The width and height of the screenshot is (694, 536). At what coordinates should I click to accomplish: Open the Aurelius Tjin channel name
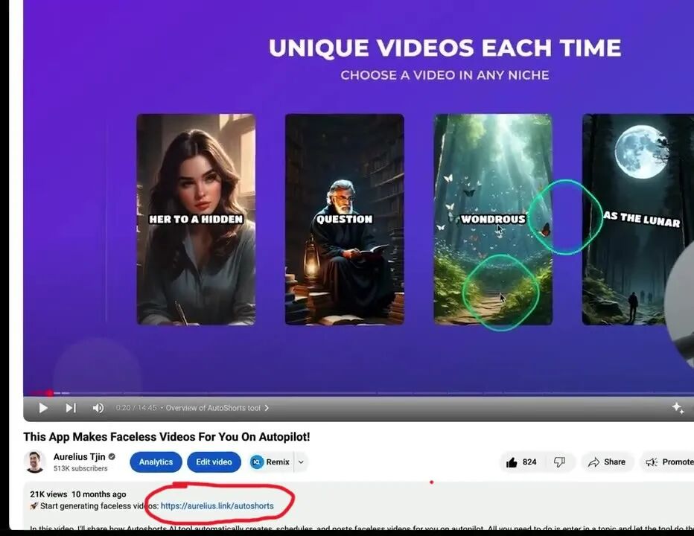point(79,456)
